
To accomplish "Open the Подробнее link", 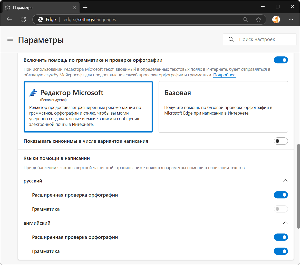I will [225, 75].
